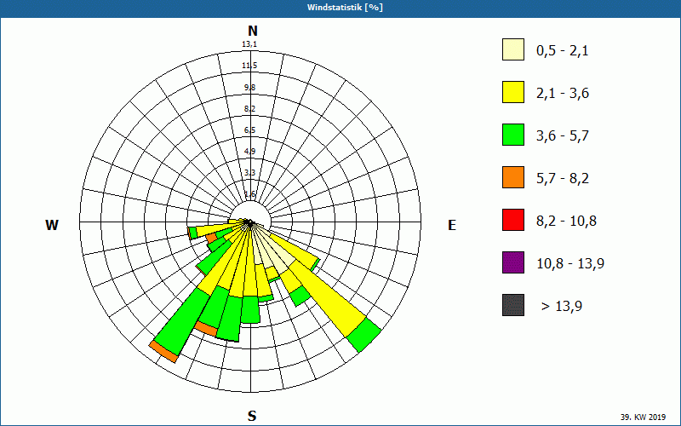681x426 pixels.
Task: Click the '3,3' radial axis value
Action: [249, 173]
